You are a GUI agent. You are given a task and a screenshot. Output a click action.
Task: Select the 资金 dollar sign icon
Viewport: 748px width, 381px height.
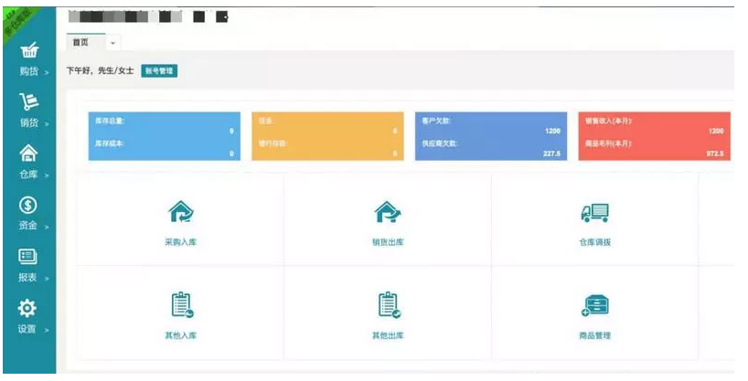(28, 206)
